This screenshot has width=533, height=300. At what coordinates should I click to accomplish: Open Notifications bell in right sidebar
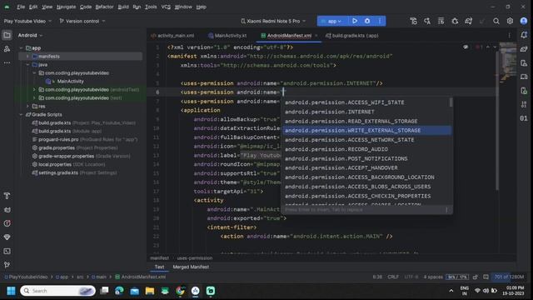(x=524, y=35)
